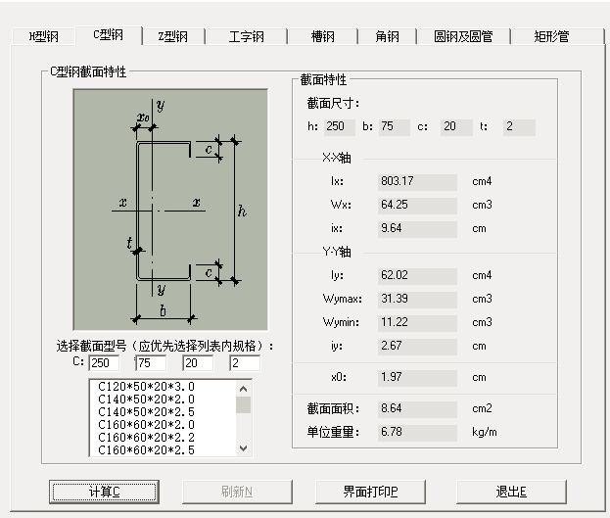Viewport: 610px width, 518px height.
Task: Focus the thickness input showing 2
Action: point(245,362)
